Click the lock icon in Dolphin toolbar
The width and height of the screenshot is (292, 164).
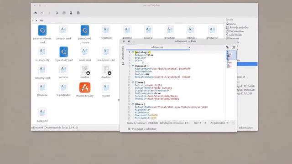tap(71, 13)
